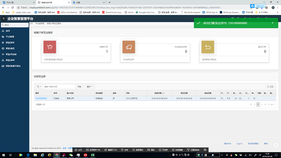Screen dimensions: 281x158
Task: Open Theme Roller from the developer toolbar
Action: click(193, 150)
